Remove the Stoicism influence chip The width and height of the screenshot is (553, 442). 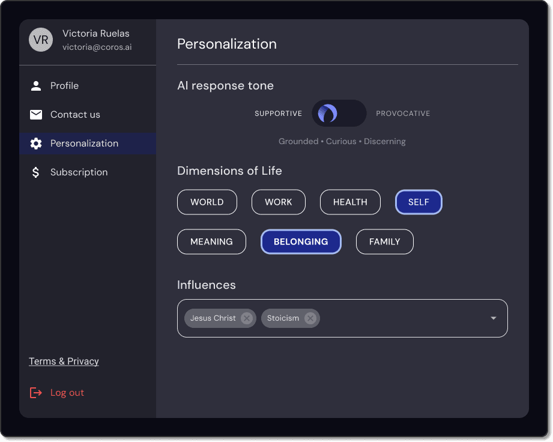tap(310, 318)
